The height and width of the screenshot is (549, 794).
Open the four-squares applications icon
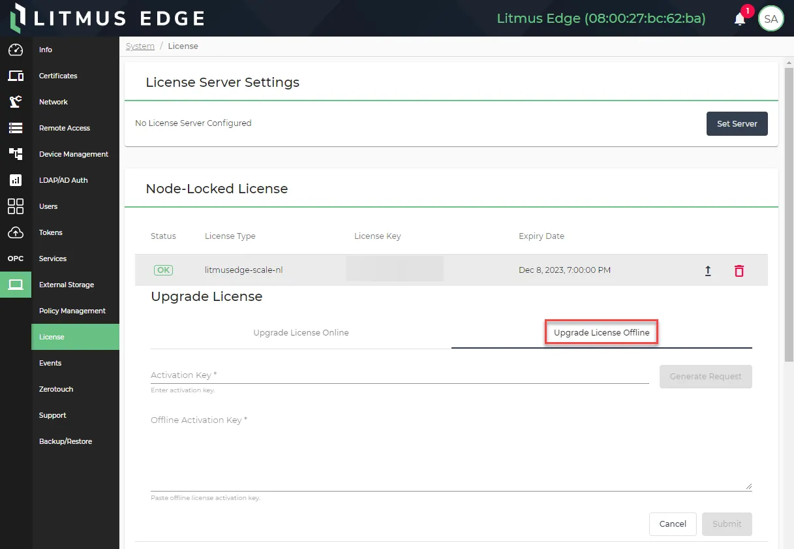[x=16, y=206]
